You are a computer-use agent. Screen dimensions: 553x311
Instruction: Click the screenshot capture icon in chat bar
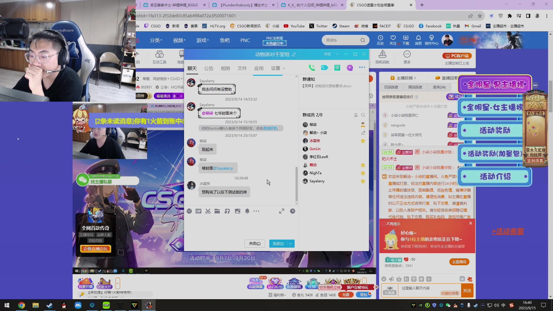coord(208,211)
